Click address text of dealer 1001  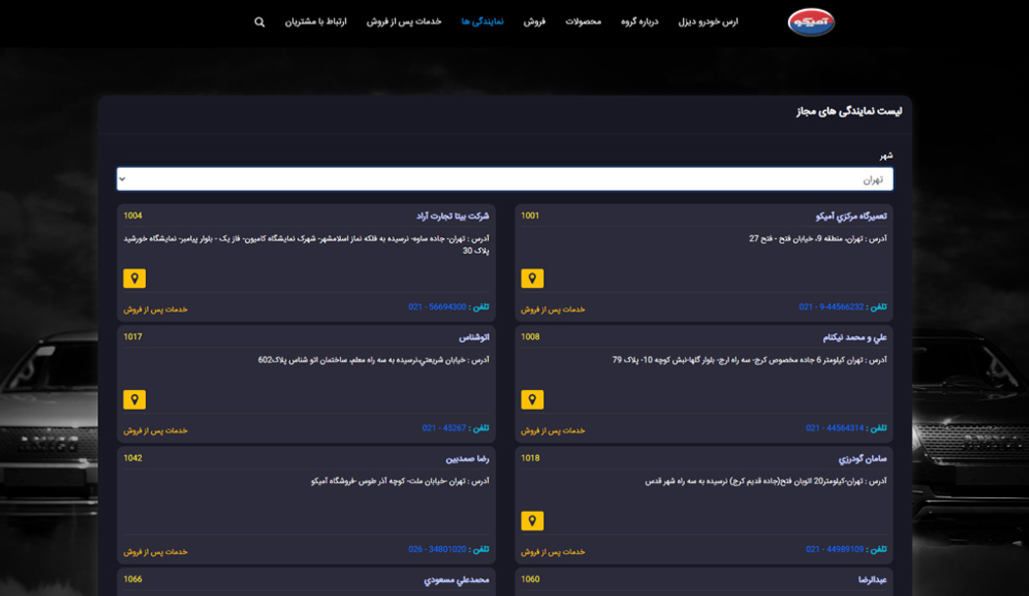click(x=817, y=239)
